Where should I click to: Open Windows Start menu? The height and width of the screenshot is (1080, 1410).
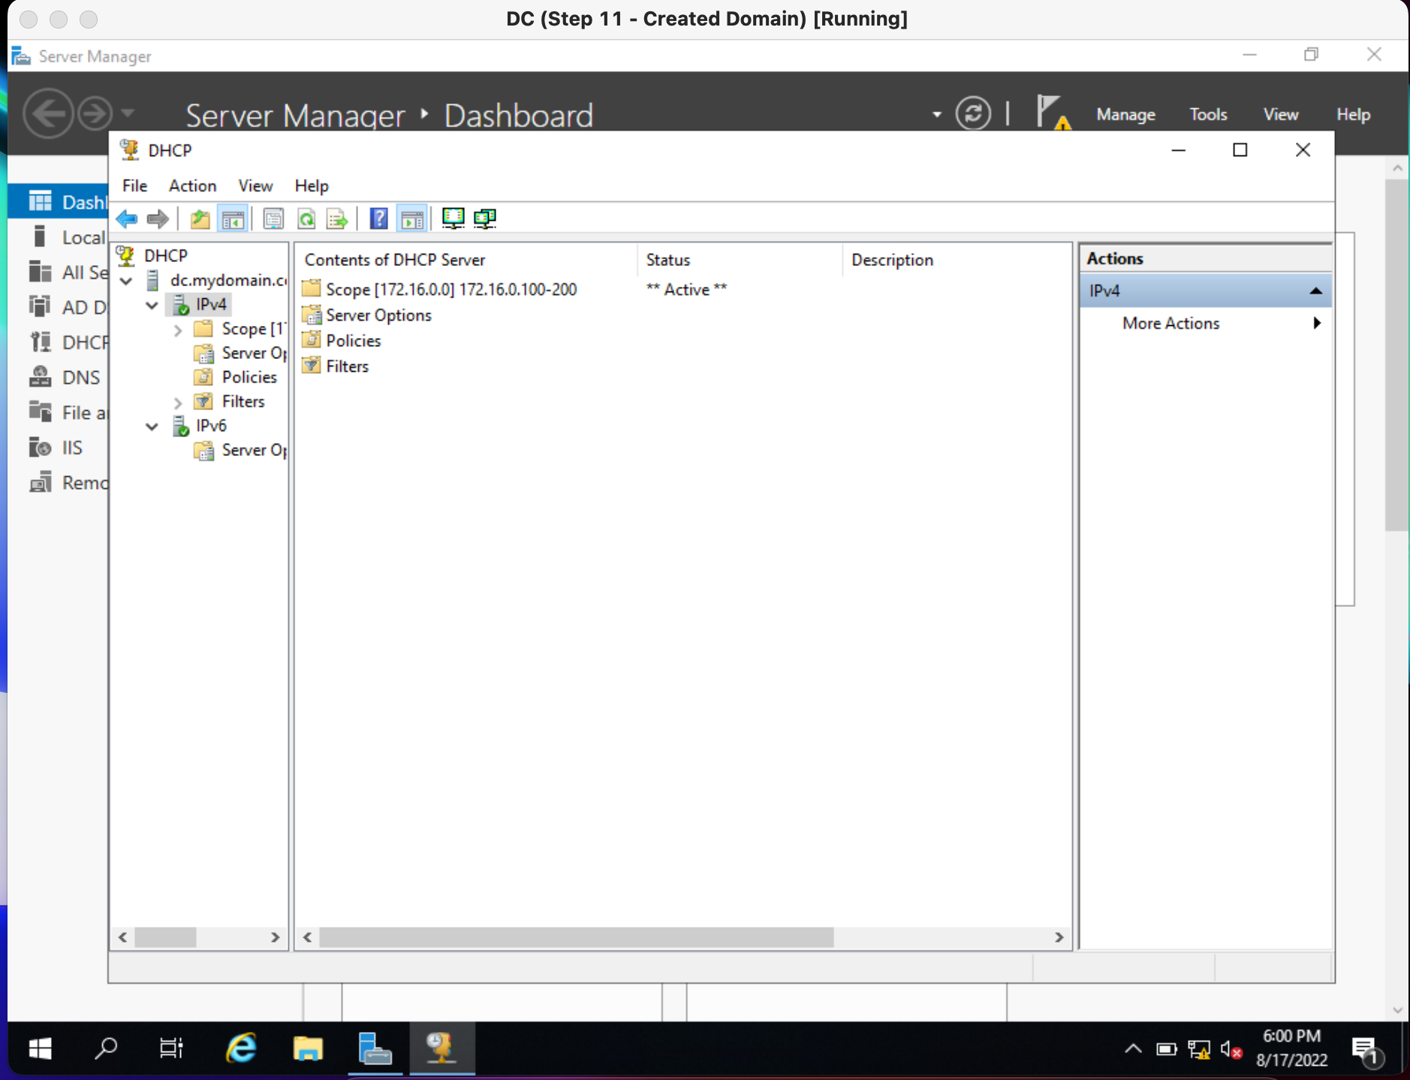(x=40, y=1048)
